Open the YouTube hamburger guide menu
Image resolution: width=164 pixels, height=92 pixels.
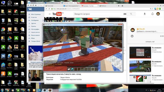click(50, 14)
